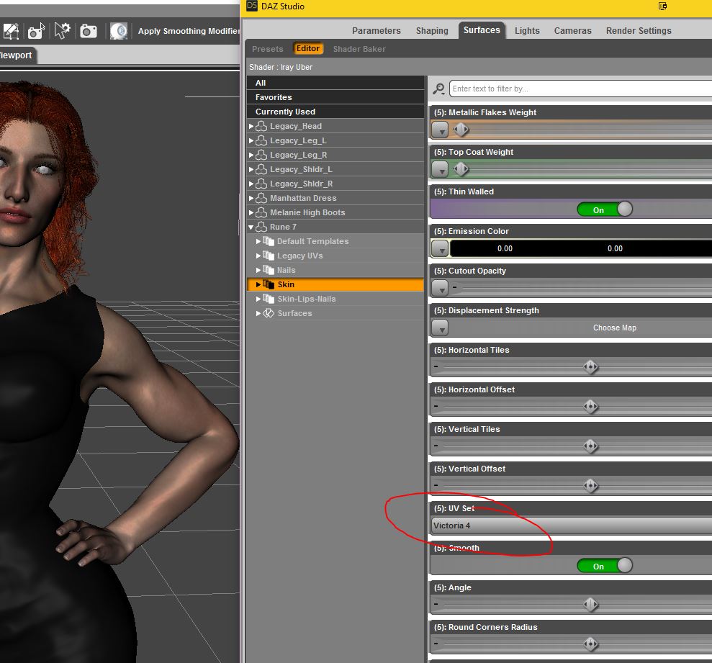Click the Top Coat Weight slider handle
712x663 pixels.
click(x=461, y=169)
